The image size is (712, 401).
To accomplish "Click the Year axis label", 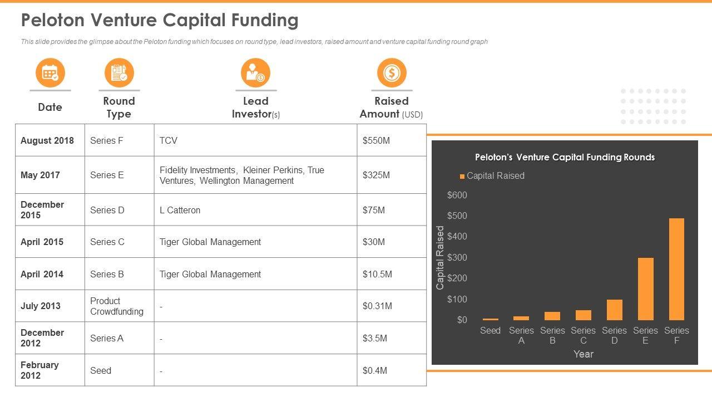I will pyautogui.click(x=583, y=354).
